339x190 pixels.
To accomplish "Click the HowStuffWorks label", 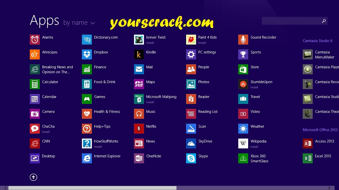I will (106, 141).
